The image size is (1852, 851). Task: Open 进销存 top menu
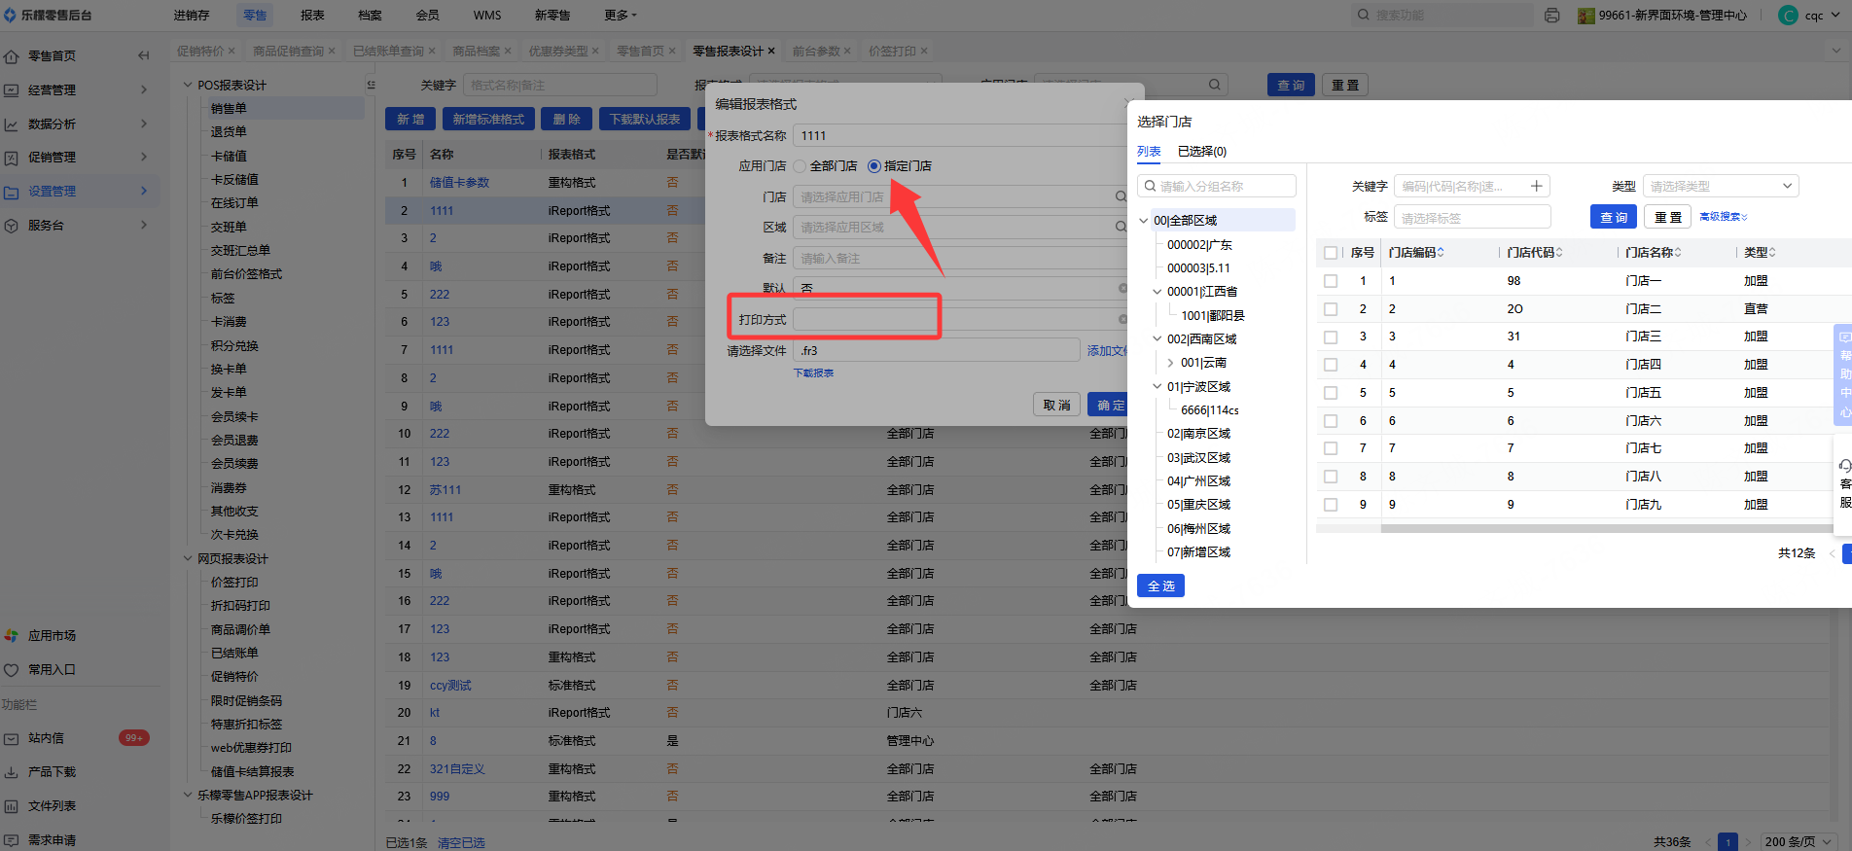(192, 15)
